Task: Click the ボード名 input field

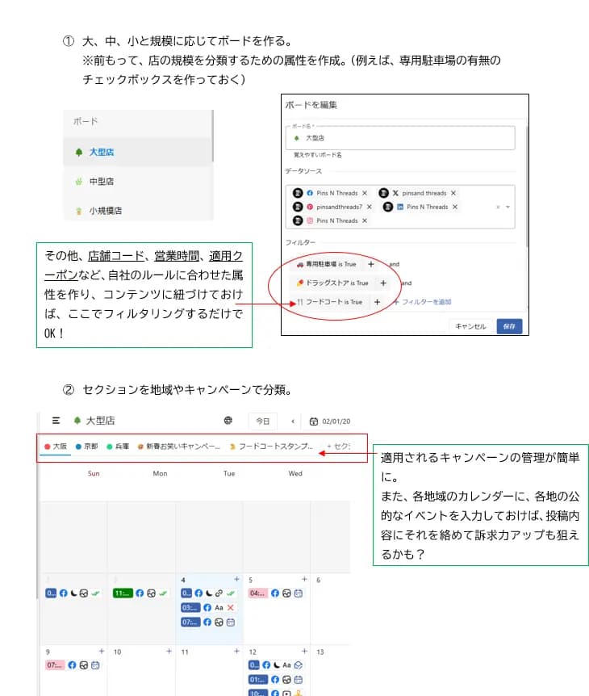Action: [x=400, y=138]
